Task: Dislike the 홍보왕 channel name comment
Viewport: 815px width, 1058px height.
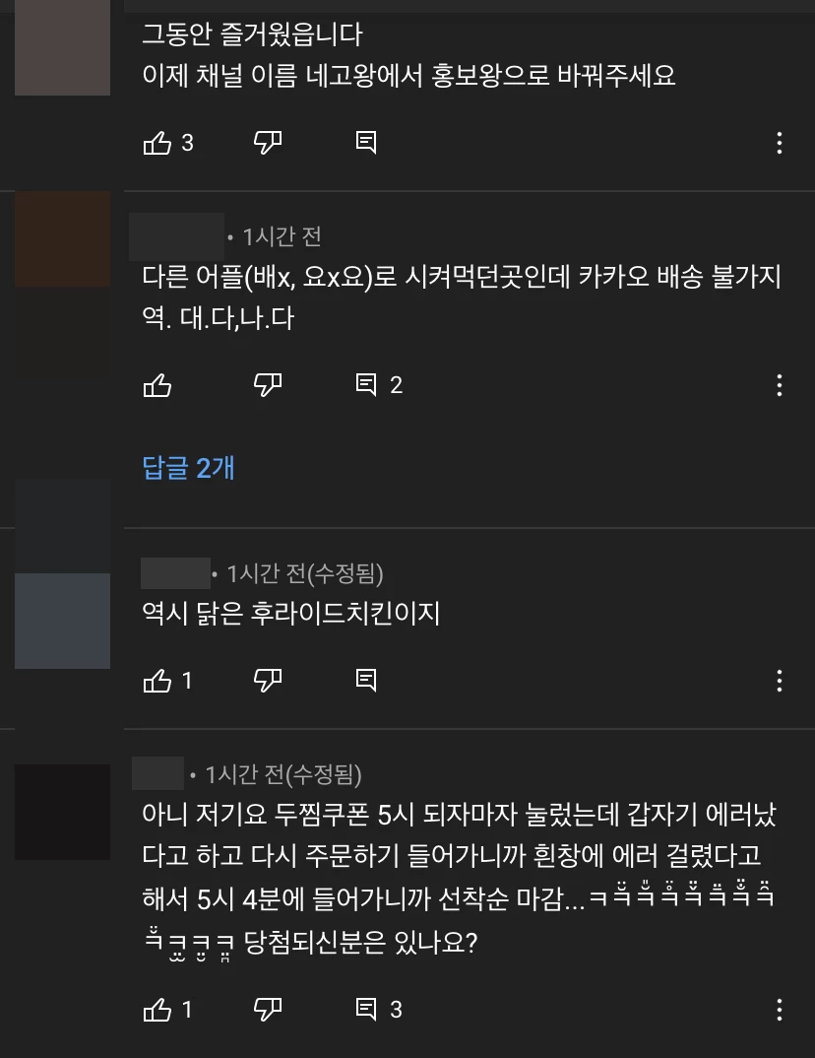Action: 268,143
